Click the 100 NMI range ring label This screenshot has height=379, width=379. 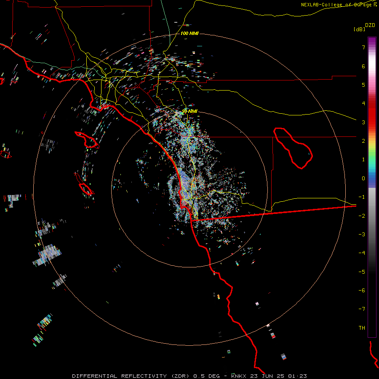coord(189,33)
